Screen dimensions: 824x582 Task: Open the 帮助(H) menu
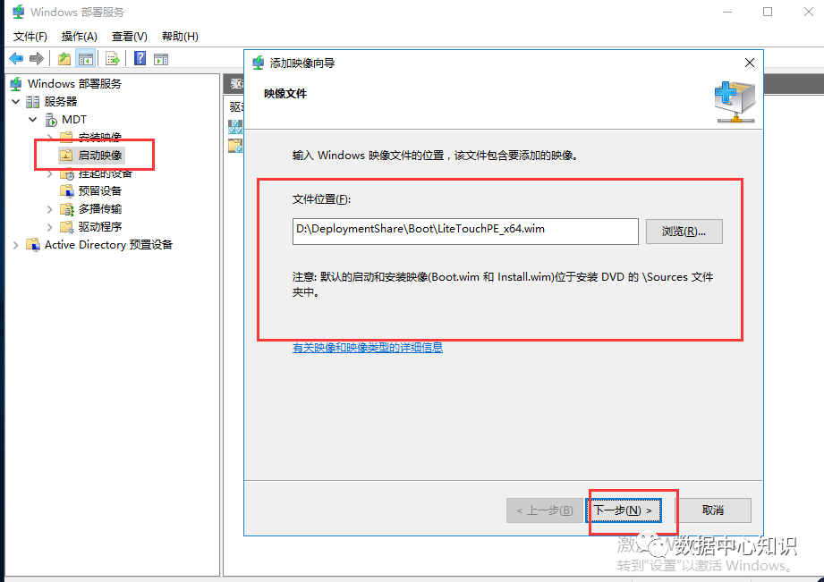pyautogui.click(x=180, y=37)
